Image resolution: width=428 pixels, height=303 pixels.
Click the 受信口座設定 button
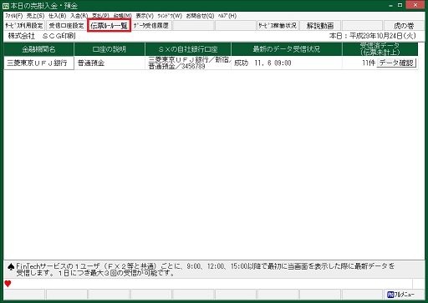click(66, 26)
